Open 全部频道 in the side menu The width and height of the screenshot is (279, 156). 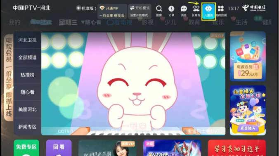(x=27, y=57)
